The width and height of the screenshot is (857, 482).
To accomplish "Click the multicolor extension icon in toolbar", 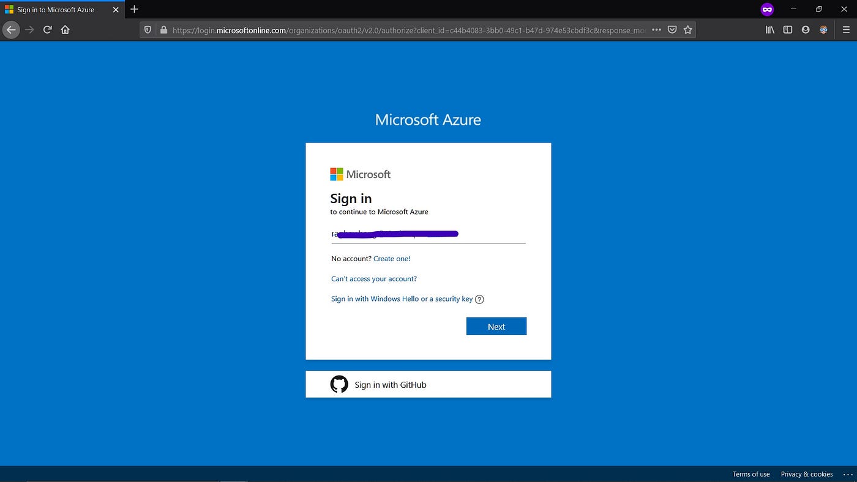I will tap(823, 29).
